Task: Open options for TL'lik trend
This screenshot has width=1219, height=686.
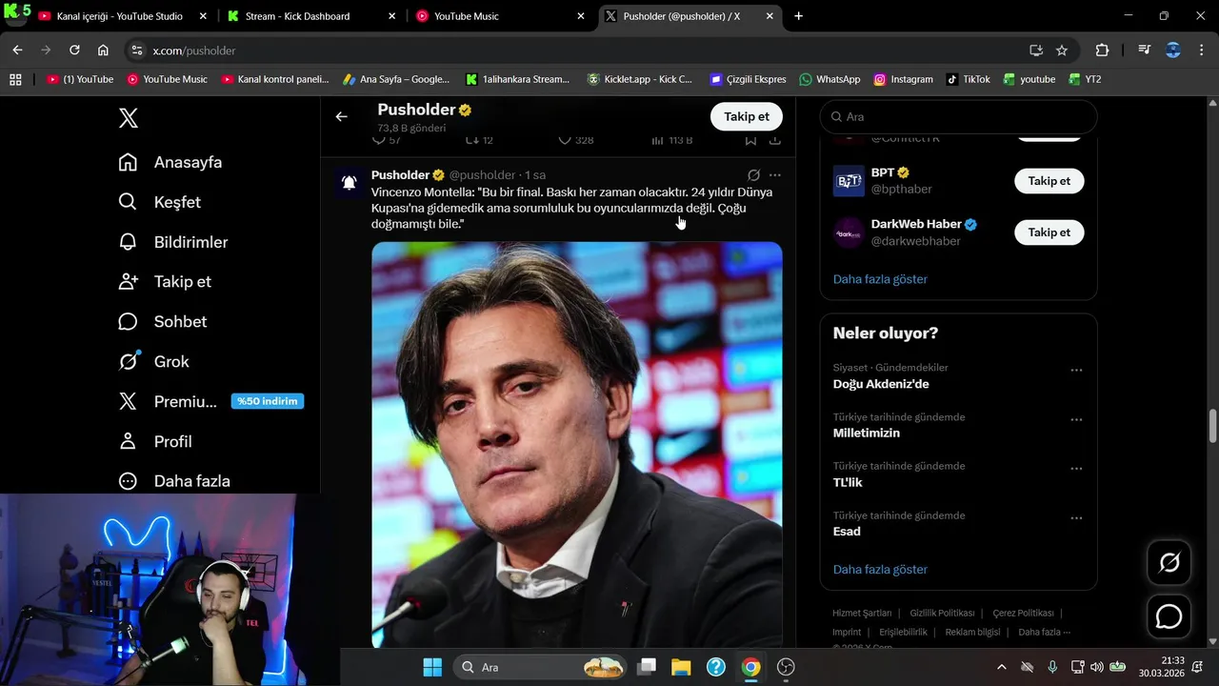Action: [x=1076, y=469]
